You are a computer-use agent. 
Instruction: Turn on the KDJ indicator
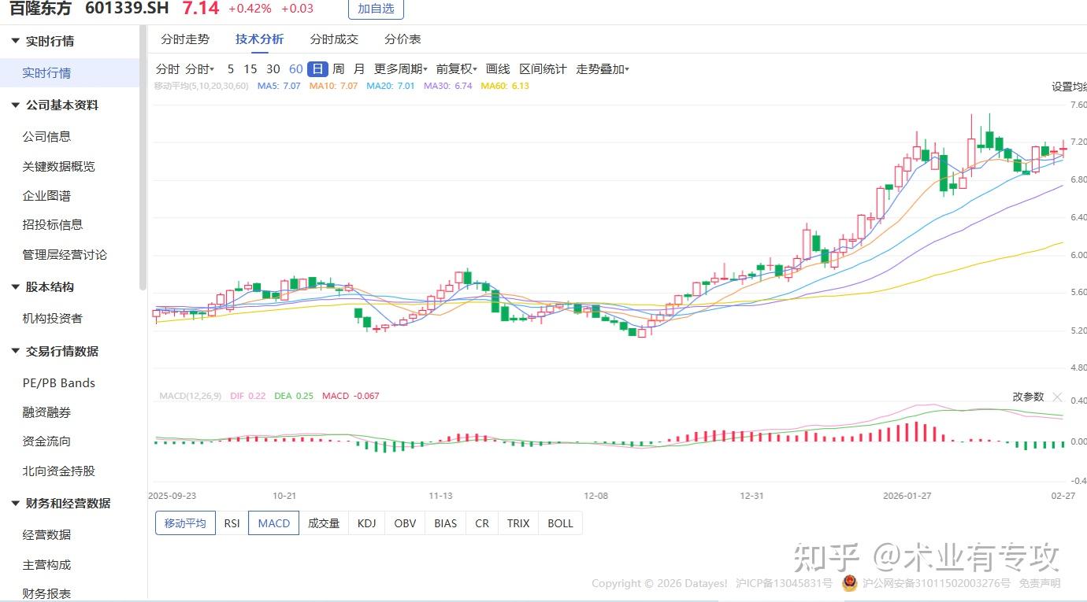coord(366,523)
